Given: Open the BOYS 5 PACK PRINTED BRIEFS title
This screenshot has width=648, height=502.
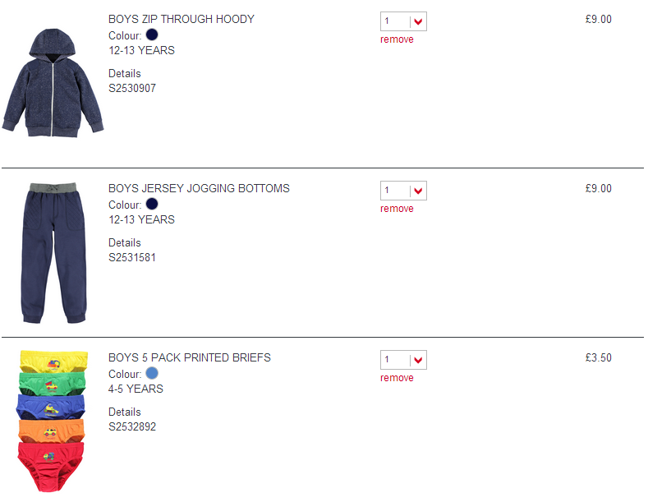Looking at the screenshot, I should point(189,357).
